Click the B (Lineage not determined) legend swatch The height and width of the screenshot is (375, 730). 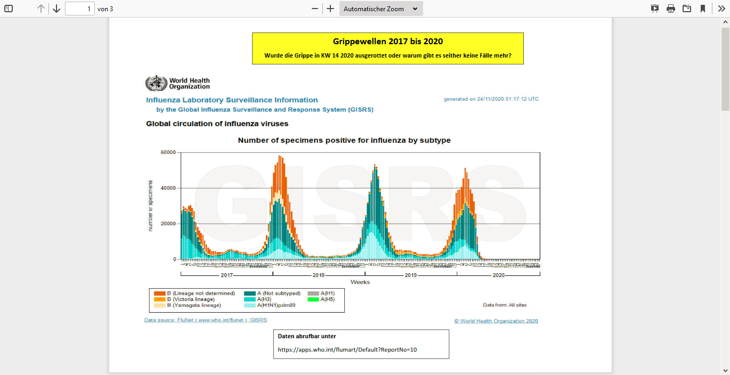[x=159, y=294]
